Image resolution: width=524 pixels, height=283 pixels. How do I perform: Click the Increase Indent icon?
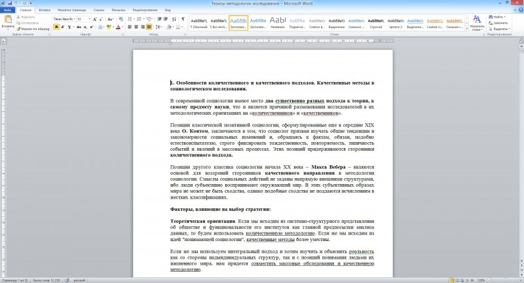pyautogui.click(x=166, y=19)
